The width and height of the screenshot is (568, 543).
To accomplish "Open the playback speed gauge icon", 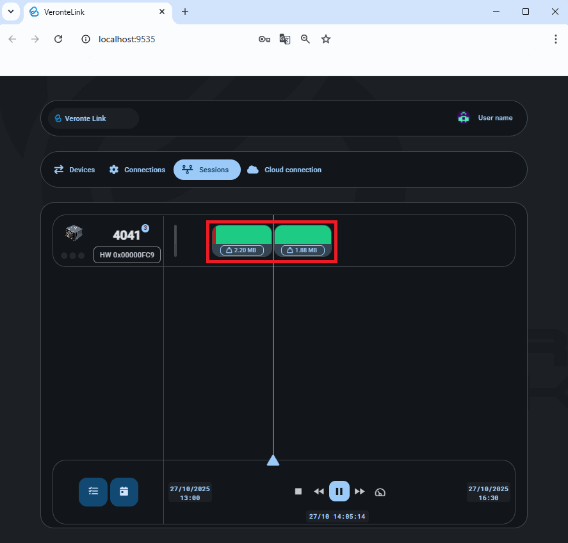I will pos(380,492).
